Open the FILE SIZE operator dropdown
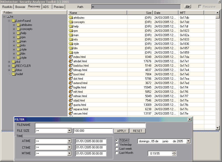222x162 pixels. tap(69, 131)
